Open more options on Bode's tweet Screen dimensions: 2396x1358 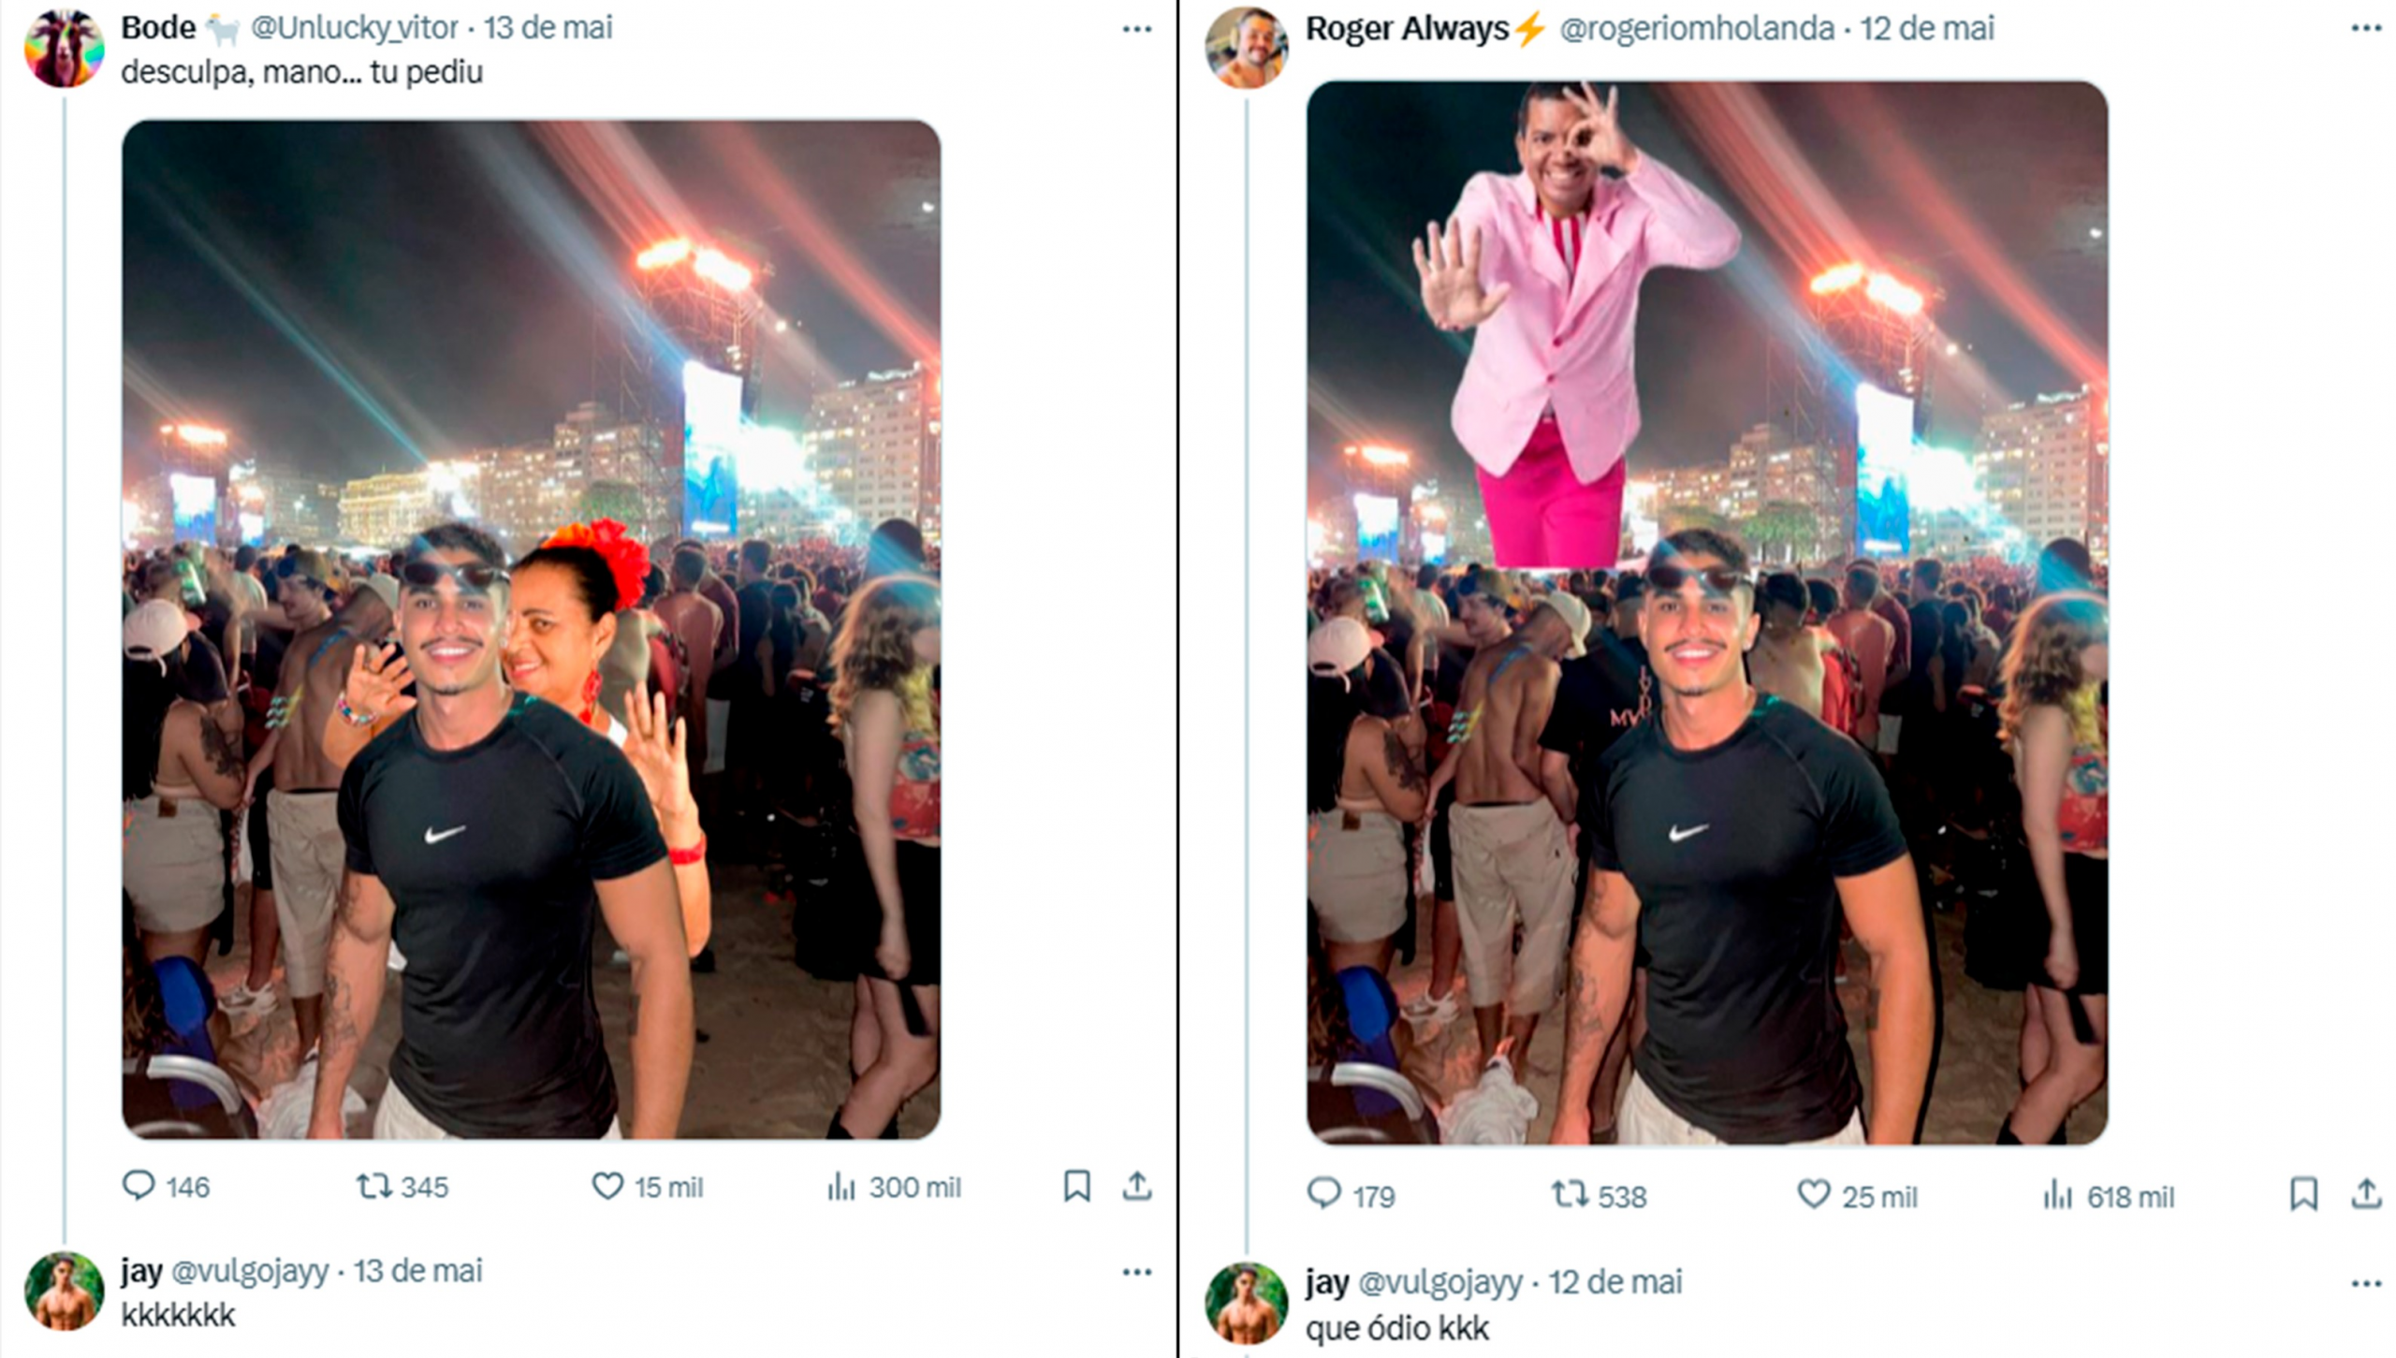[1136, 29]
